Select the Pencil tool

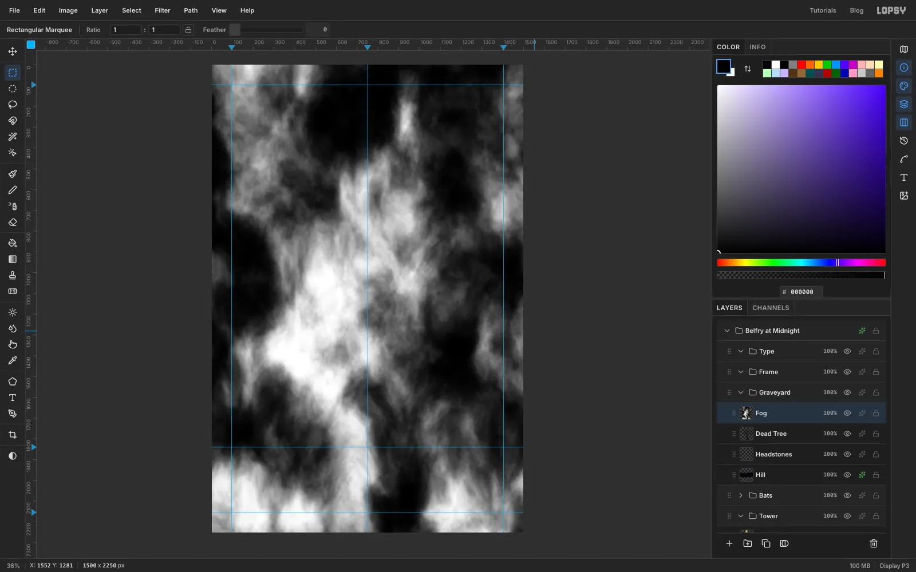[x=13, y=190]
